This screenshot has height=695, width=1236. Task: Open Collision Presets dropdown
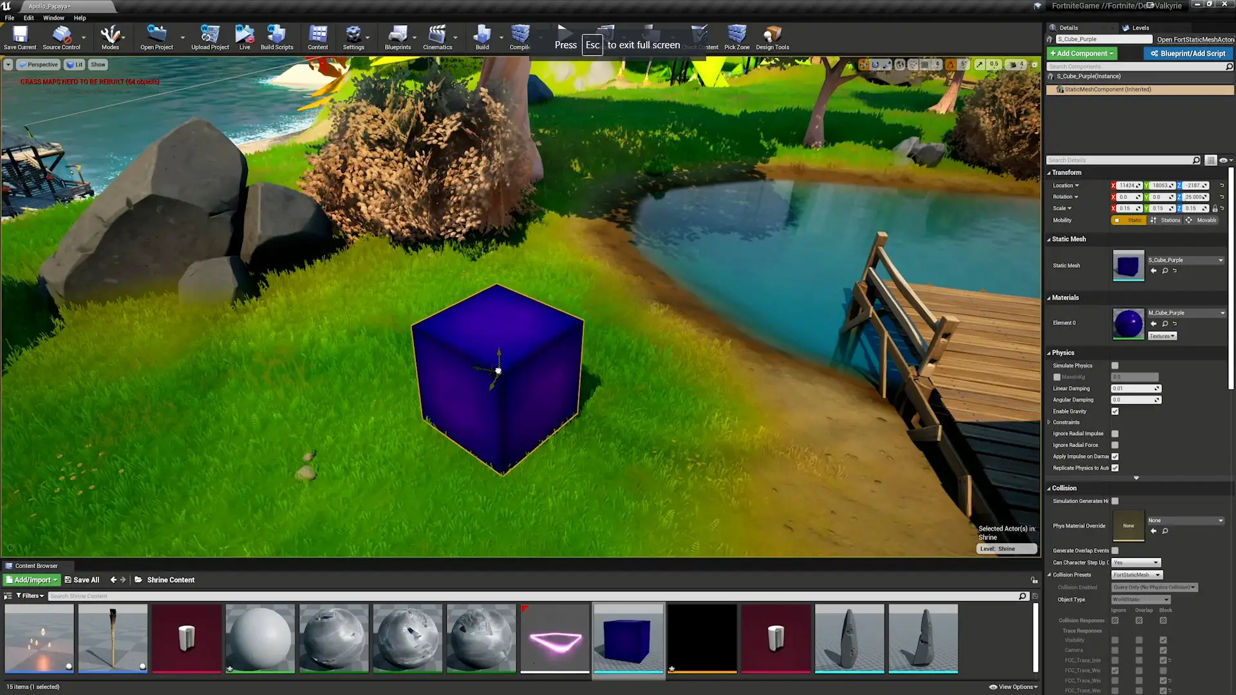pos(1137,575)
